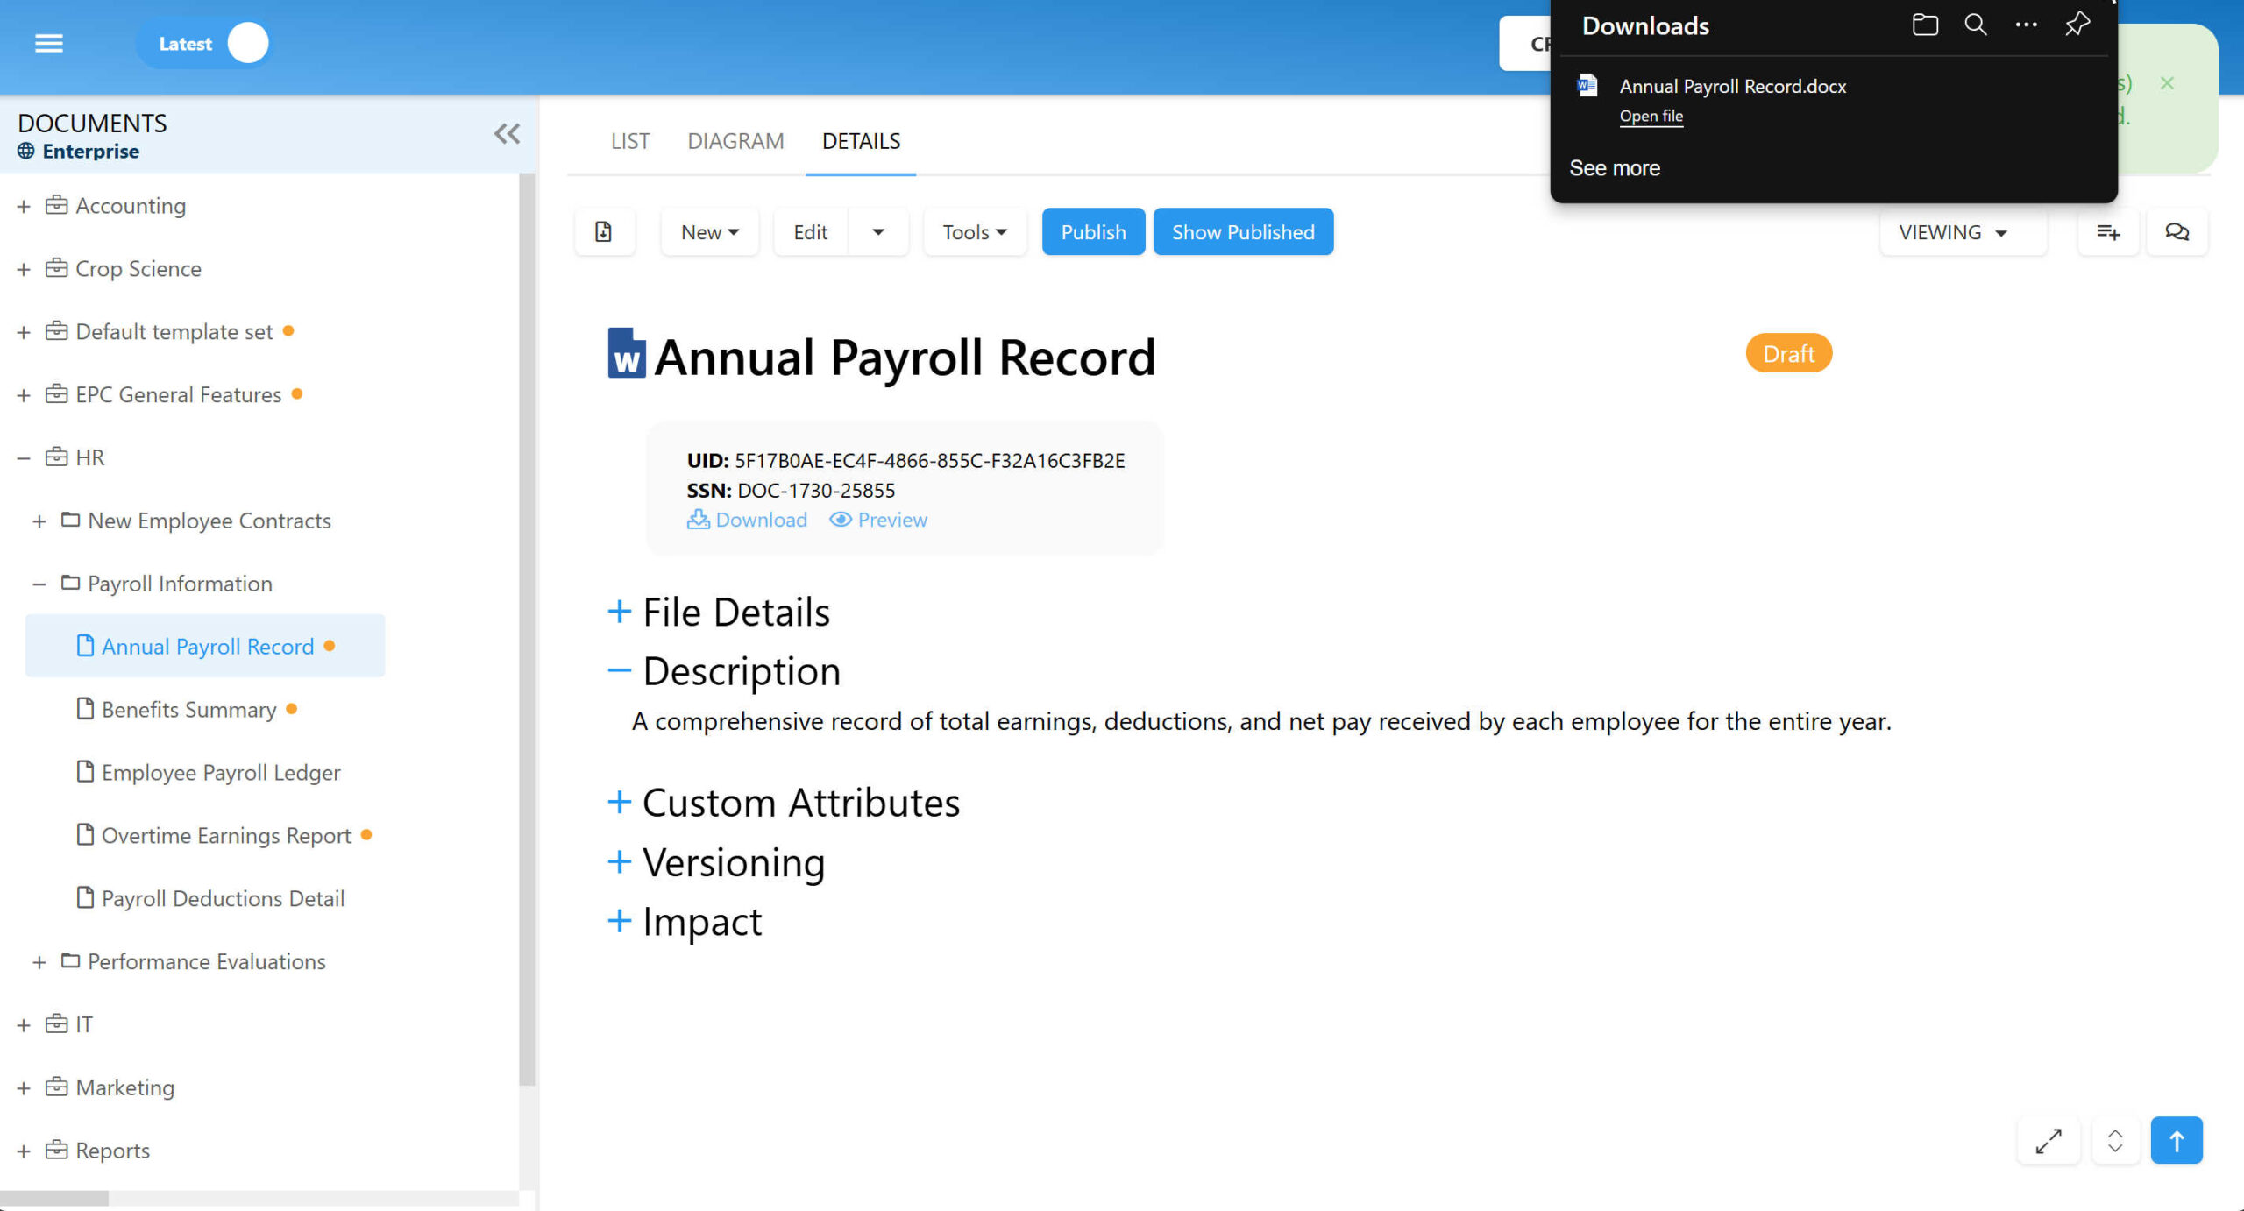Screen dimensions: 2244x1211
Task: Open the comments chat icon
Action: click(x=2177, y=232)
